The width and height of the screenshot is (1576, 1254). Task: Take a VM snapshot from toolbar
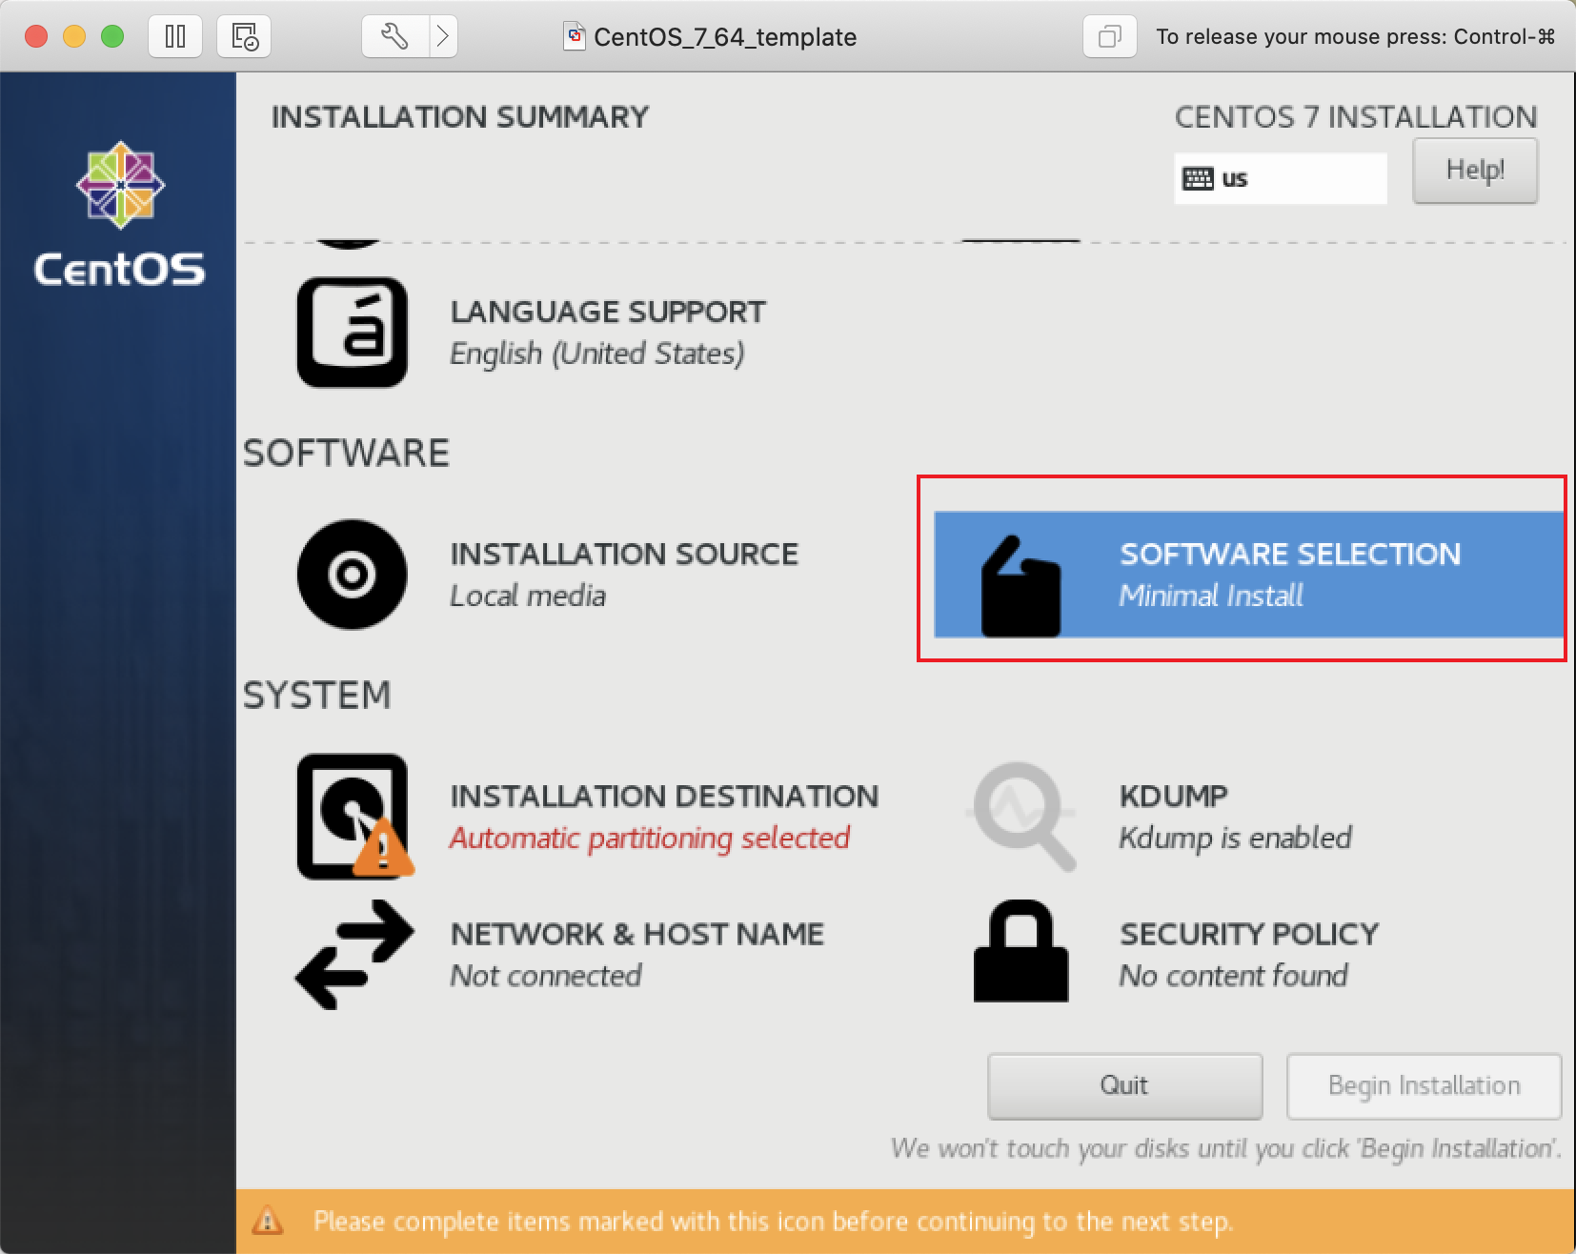point(245,37)
